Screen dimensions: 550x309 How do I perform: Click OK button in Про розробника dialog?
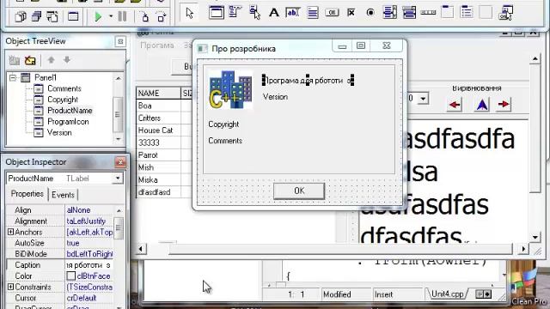tap(299, 191)
